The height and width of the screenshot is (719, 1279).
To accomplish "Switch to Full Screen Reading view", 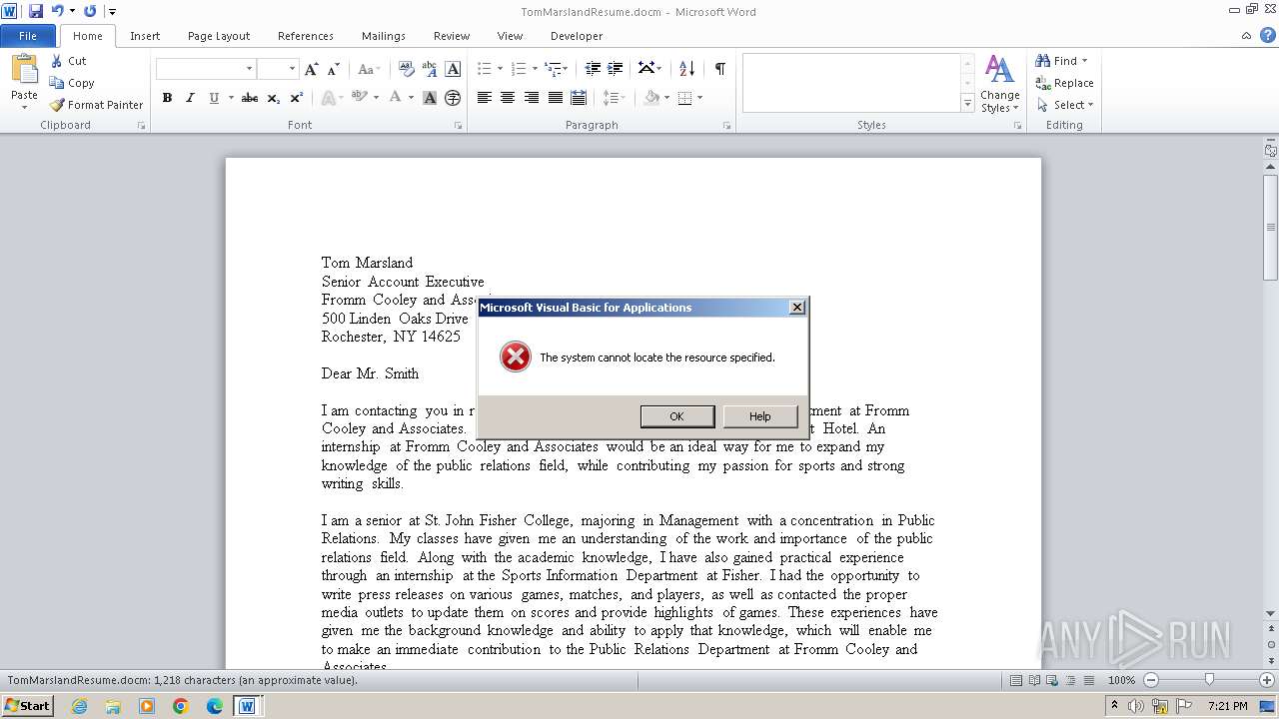I will click(x=1033, y=680).
